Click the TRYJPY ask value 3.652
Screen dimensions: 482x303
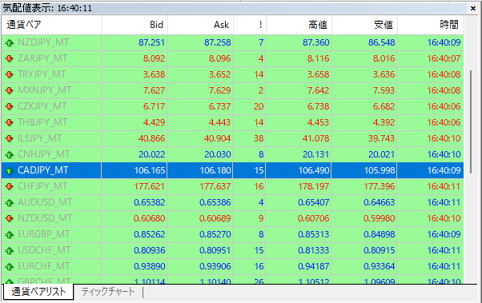coord(220,74)
